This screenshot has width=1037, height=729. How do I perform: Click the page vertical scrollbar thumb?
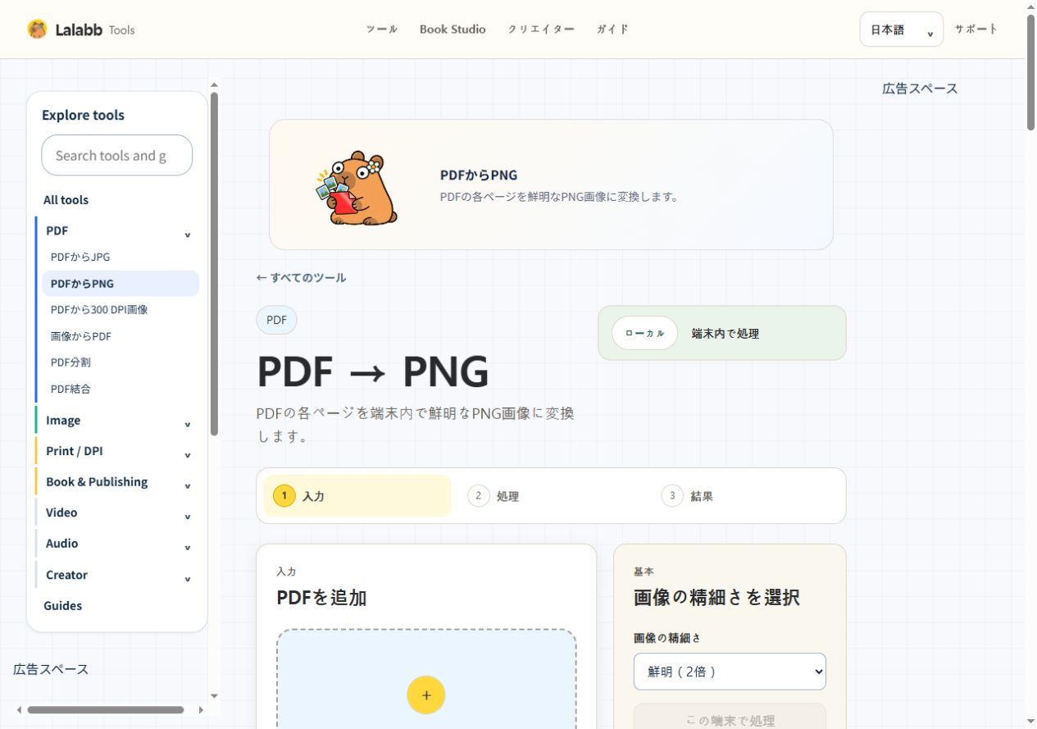pyautogui.click(x=1030, y=72)
